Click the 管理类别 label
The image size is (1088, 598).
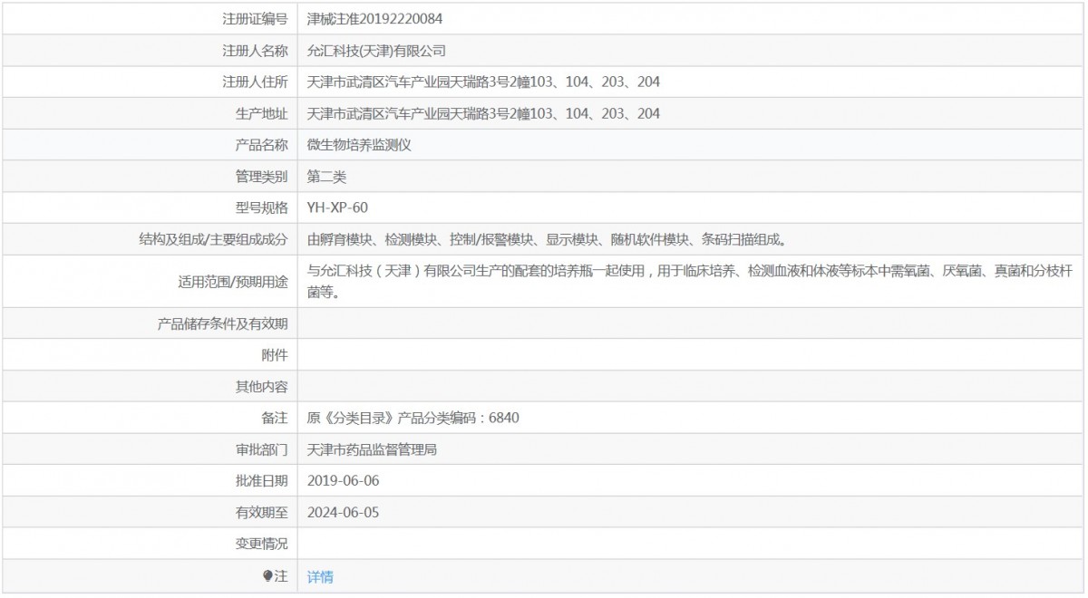(x=261, y=176)
